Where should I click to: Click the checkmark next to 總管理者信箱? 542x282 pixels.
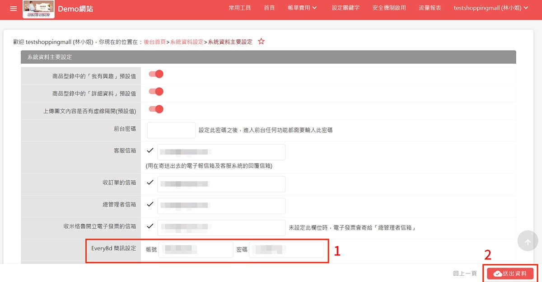tap(150, 204)
